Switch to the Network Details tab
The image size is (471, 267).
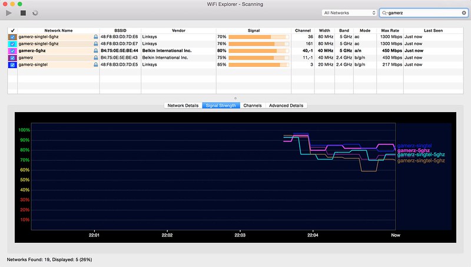pos(183,106)
